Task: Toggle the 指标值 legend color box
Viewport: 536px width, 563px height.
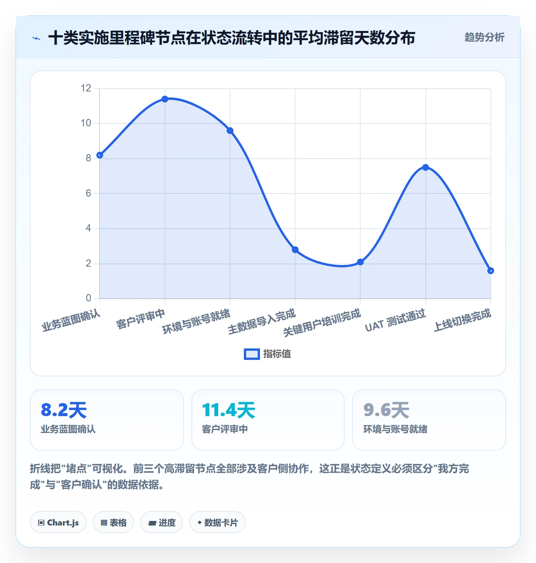Action: pos(252,354)
